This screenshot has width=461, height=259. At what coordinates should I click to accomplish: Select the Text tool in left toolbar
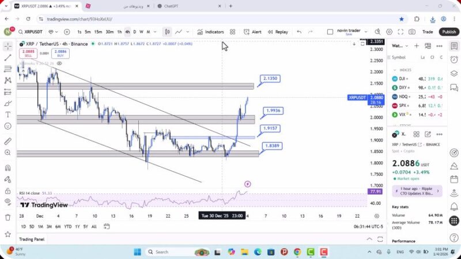pos(8,114)
